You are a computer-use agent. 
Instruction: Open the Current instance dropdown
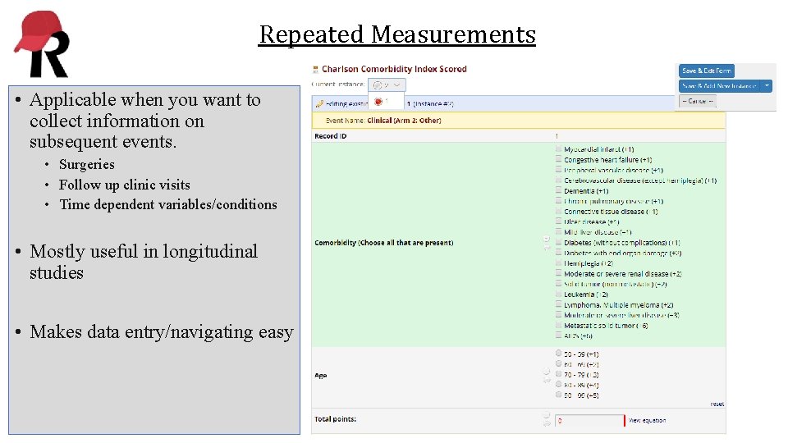[x=387, y=84]
